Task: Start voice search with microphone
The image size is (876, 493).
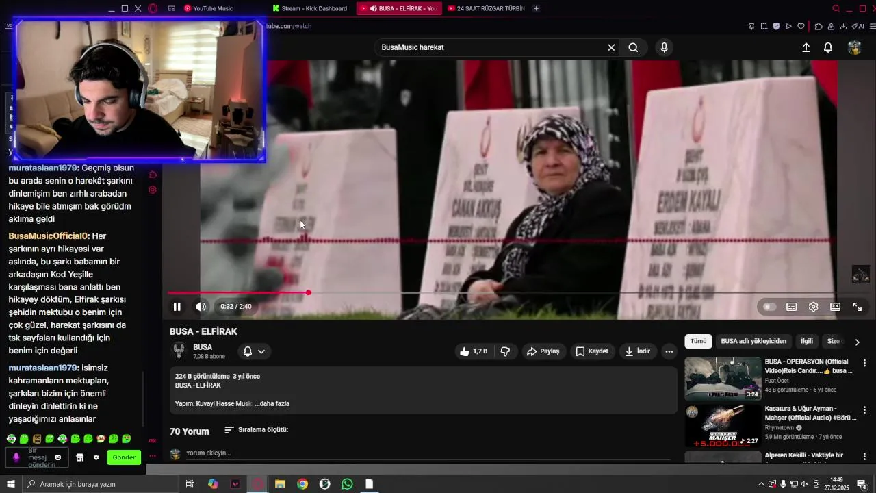Action: tap(664, 47)
